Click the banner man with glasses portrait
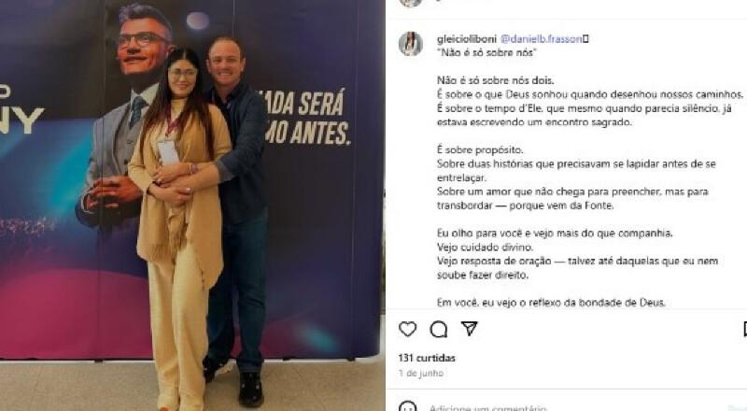 click(125, 115)
